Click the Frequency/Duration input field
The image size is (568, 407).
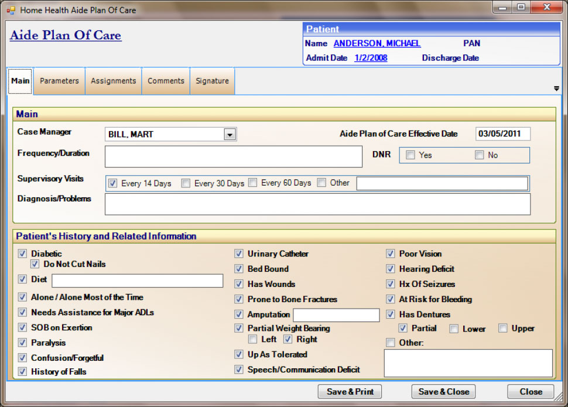click(233, 156)
